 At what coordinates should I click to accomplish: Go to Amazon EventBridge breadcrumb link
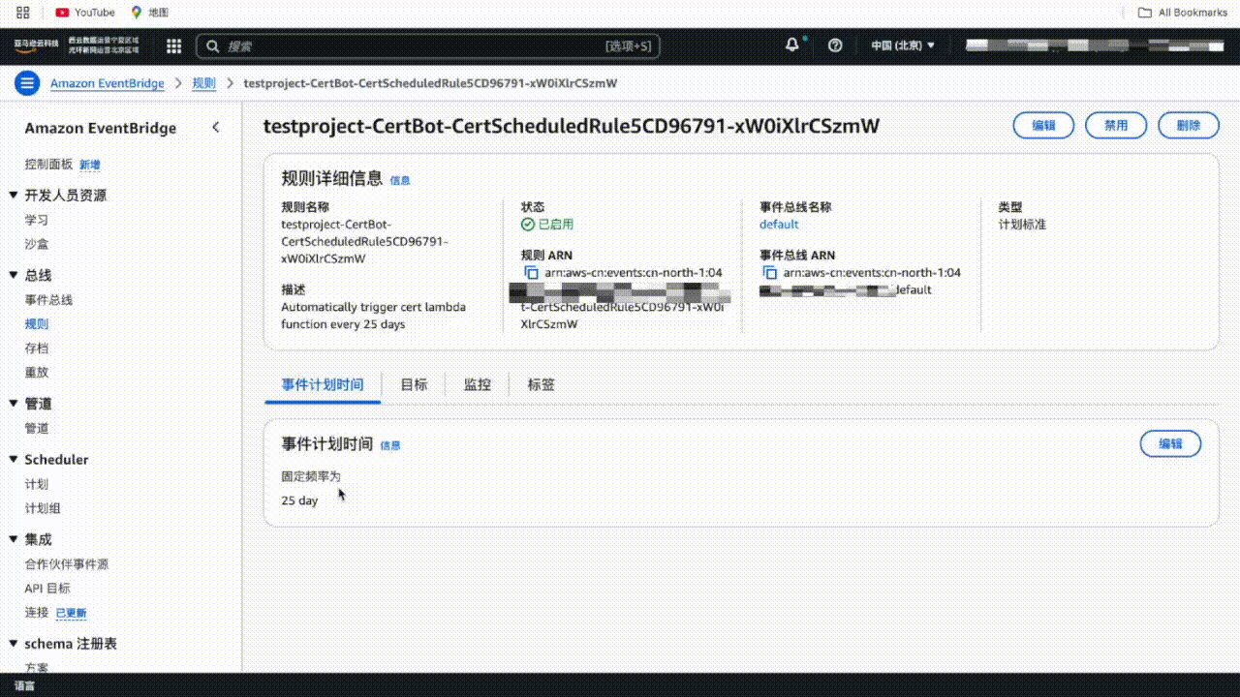pyautogui.click(x=108, y=83)
